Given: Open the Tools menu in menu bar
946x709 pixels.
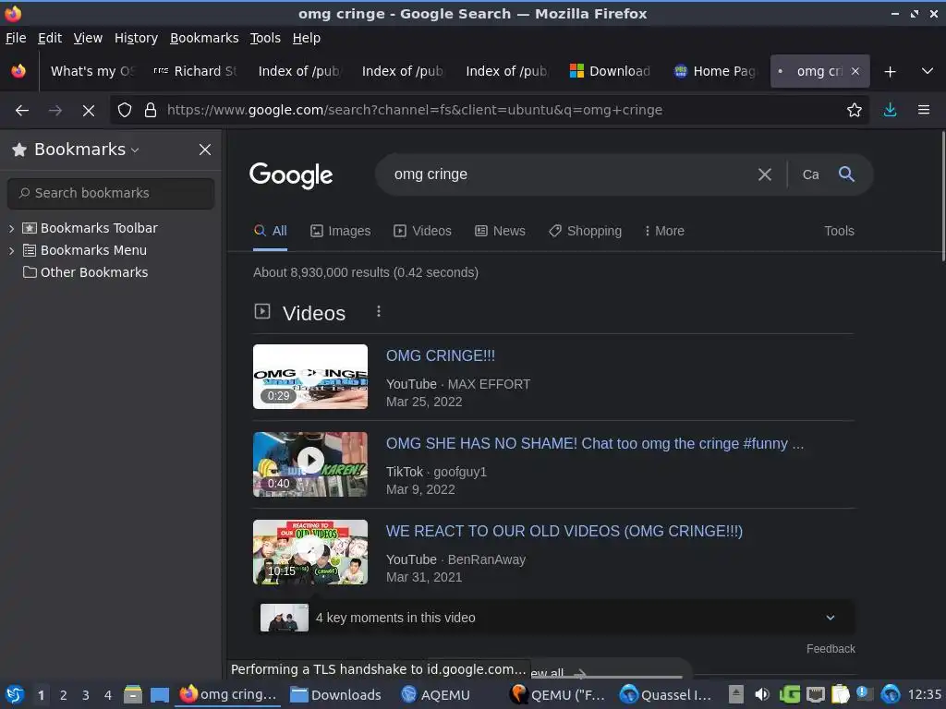Looking at the screenshot, I should [x=265, y=38].
